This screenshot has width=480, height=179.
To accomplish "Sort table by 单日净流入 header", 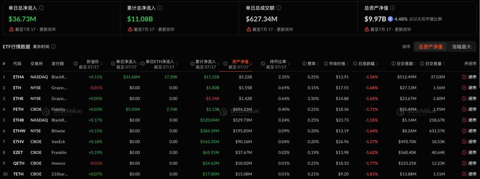I will [x=126, y=61].
